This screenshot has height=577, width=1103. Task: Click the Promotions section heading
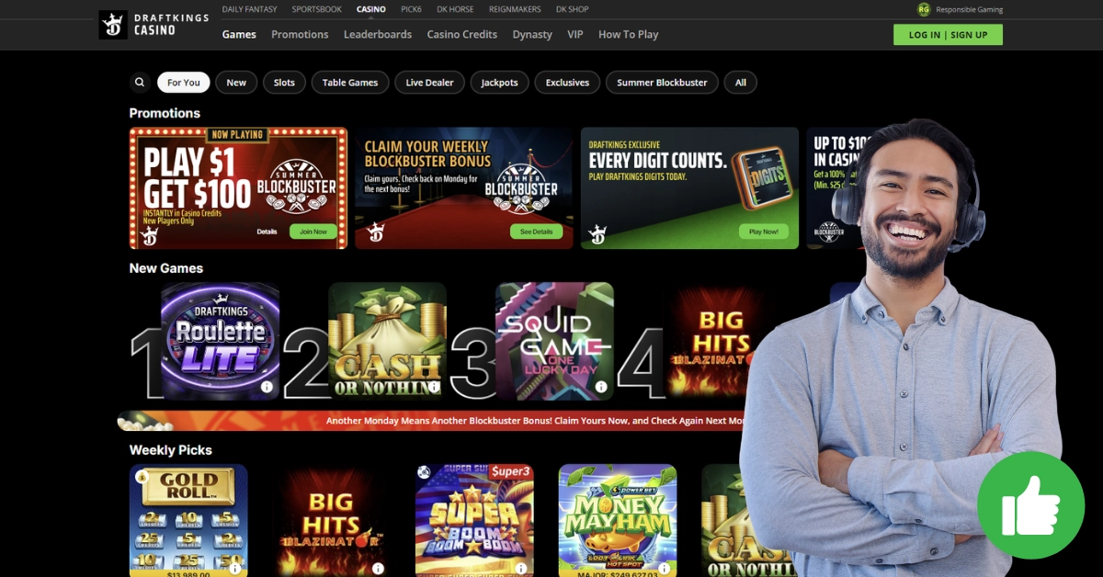click(x=165, y=113)
